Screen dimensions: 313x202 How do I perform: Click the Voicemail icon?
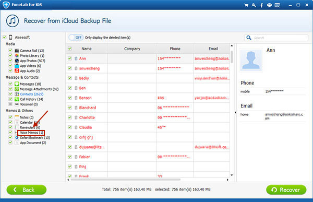pyautogui.click(x=17, y=104)
